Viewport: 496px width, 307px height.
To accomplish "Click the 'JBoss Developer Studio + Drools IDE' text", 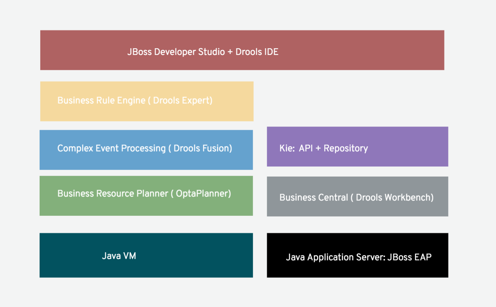I will click(203, 52).
